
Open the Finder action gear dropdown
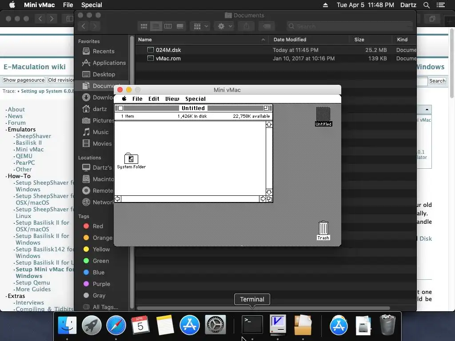[x=224, y=26]
